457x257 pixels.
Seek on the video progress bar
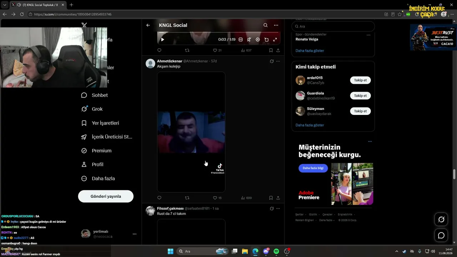pos(219,32)
